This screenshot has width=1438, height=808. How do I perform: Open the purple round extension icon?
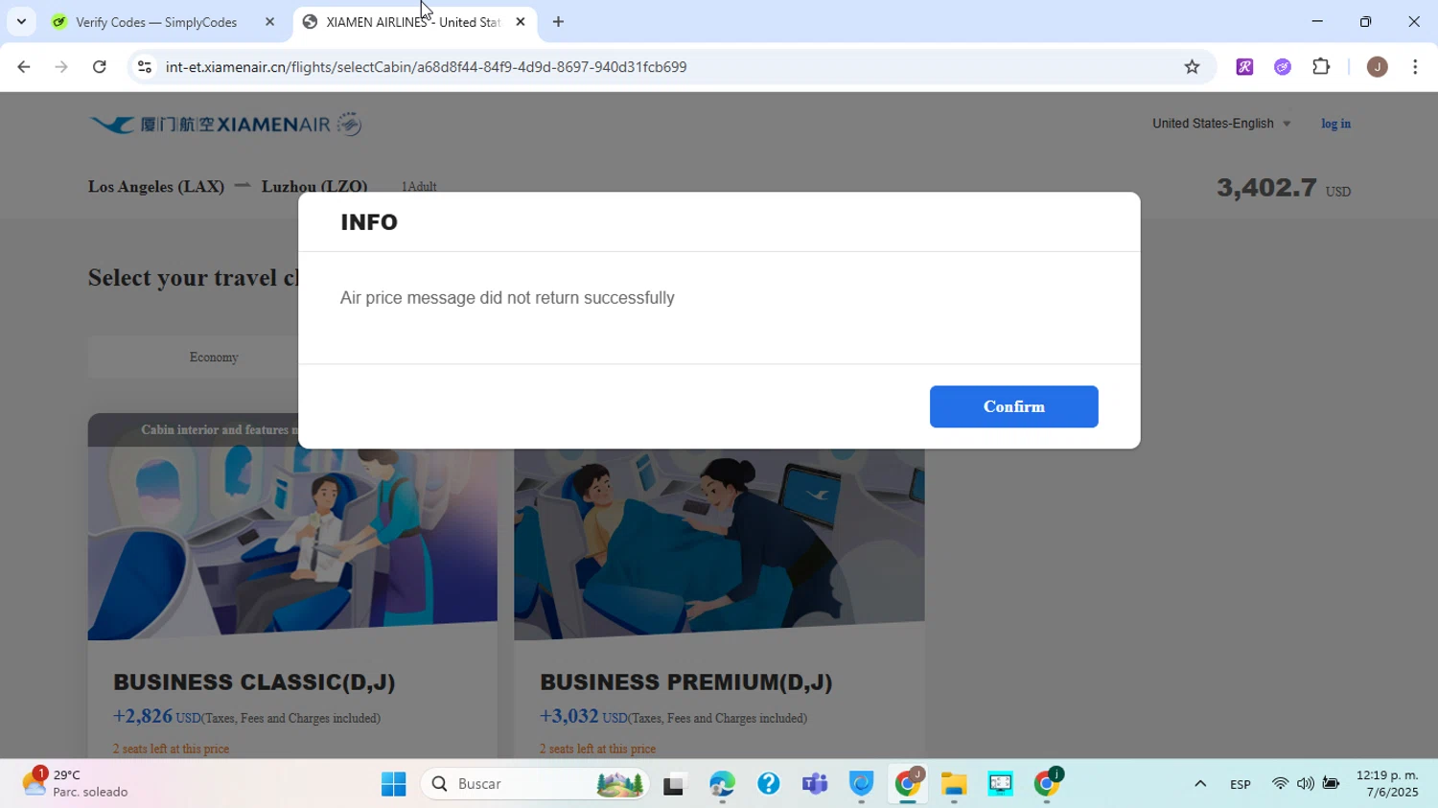[x=1283, y=67]
